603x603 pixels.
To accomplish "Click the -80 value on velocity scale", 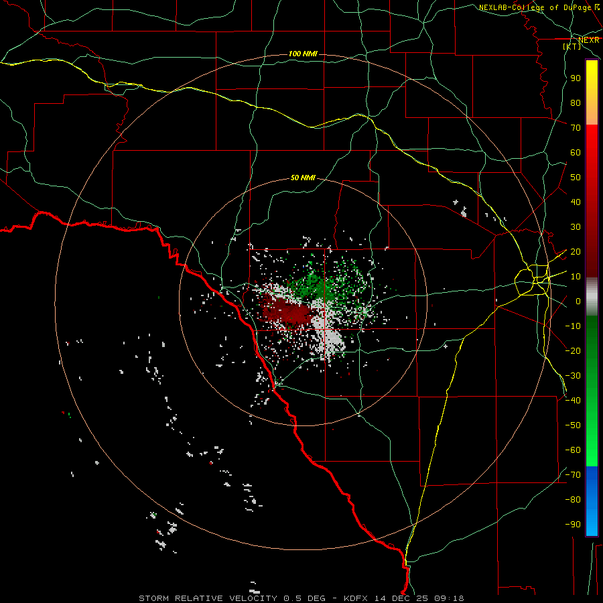I will pyautogui.click(x=573, y=500).
